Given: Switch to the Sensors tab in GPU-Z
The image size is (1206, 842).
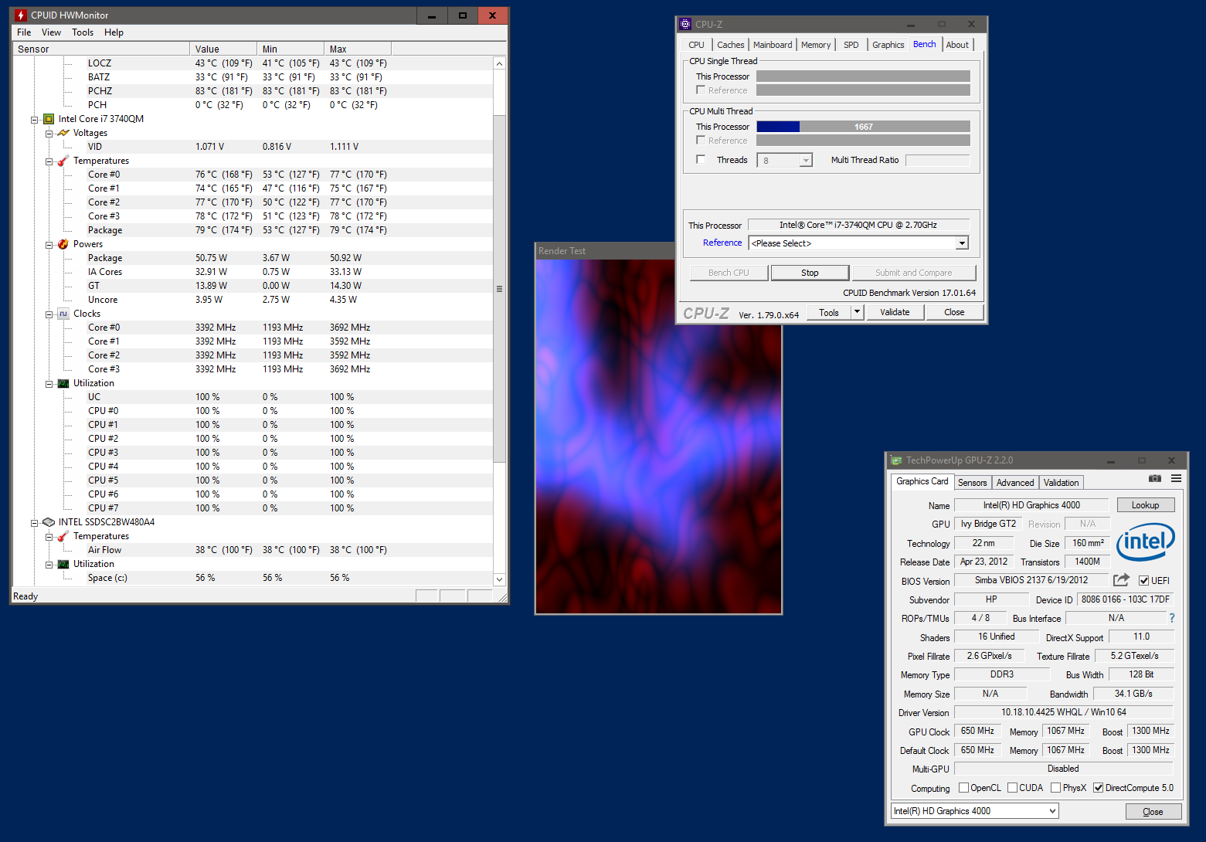Looking at the screenshot, I should point(972,482).
